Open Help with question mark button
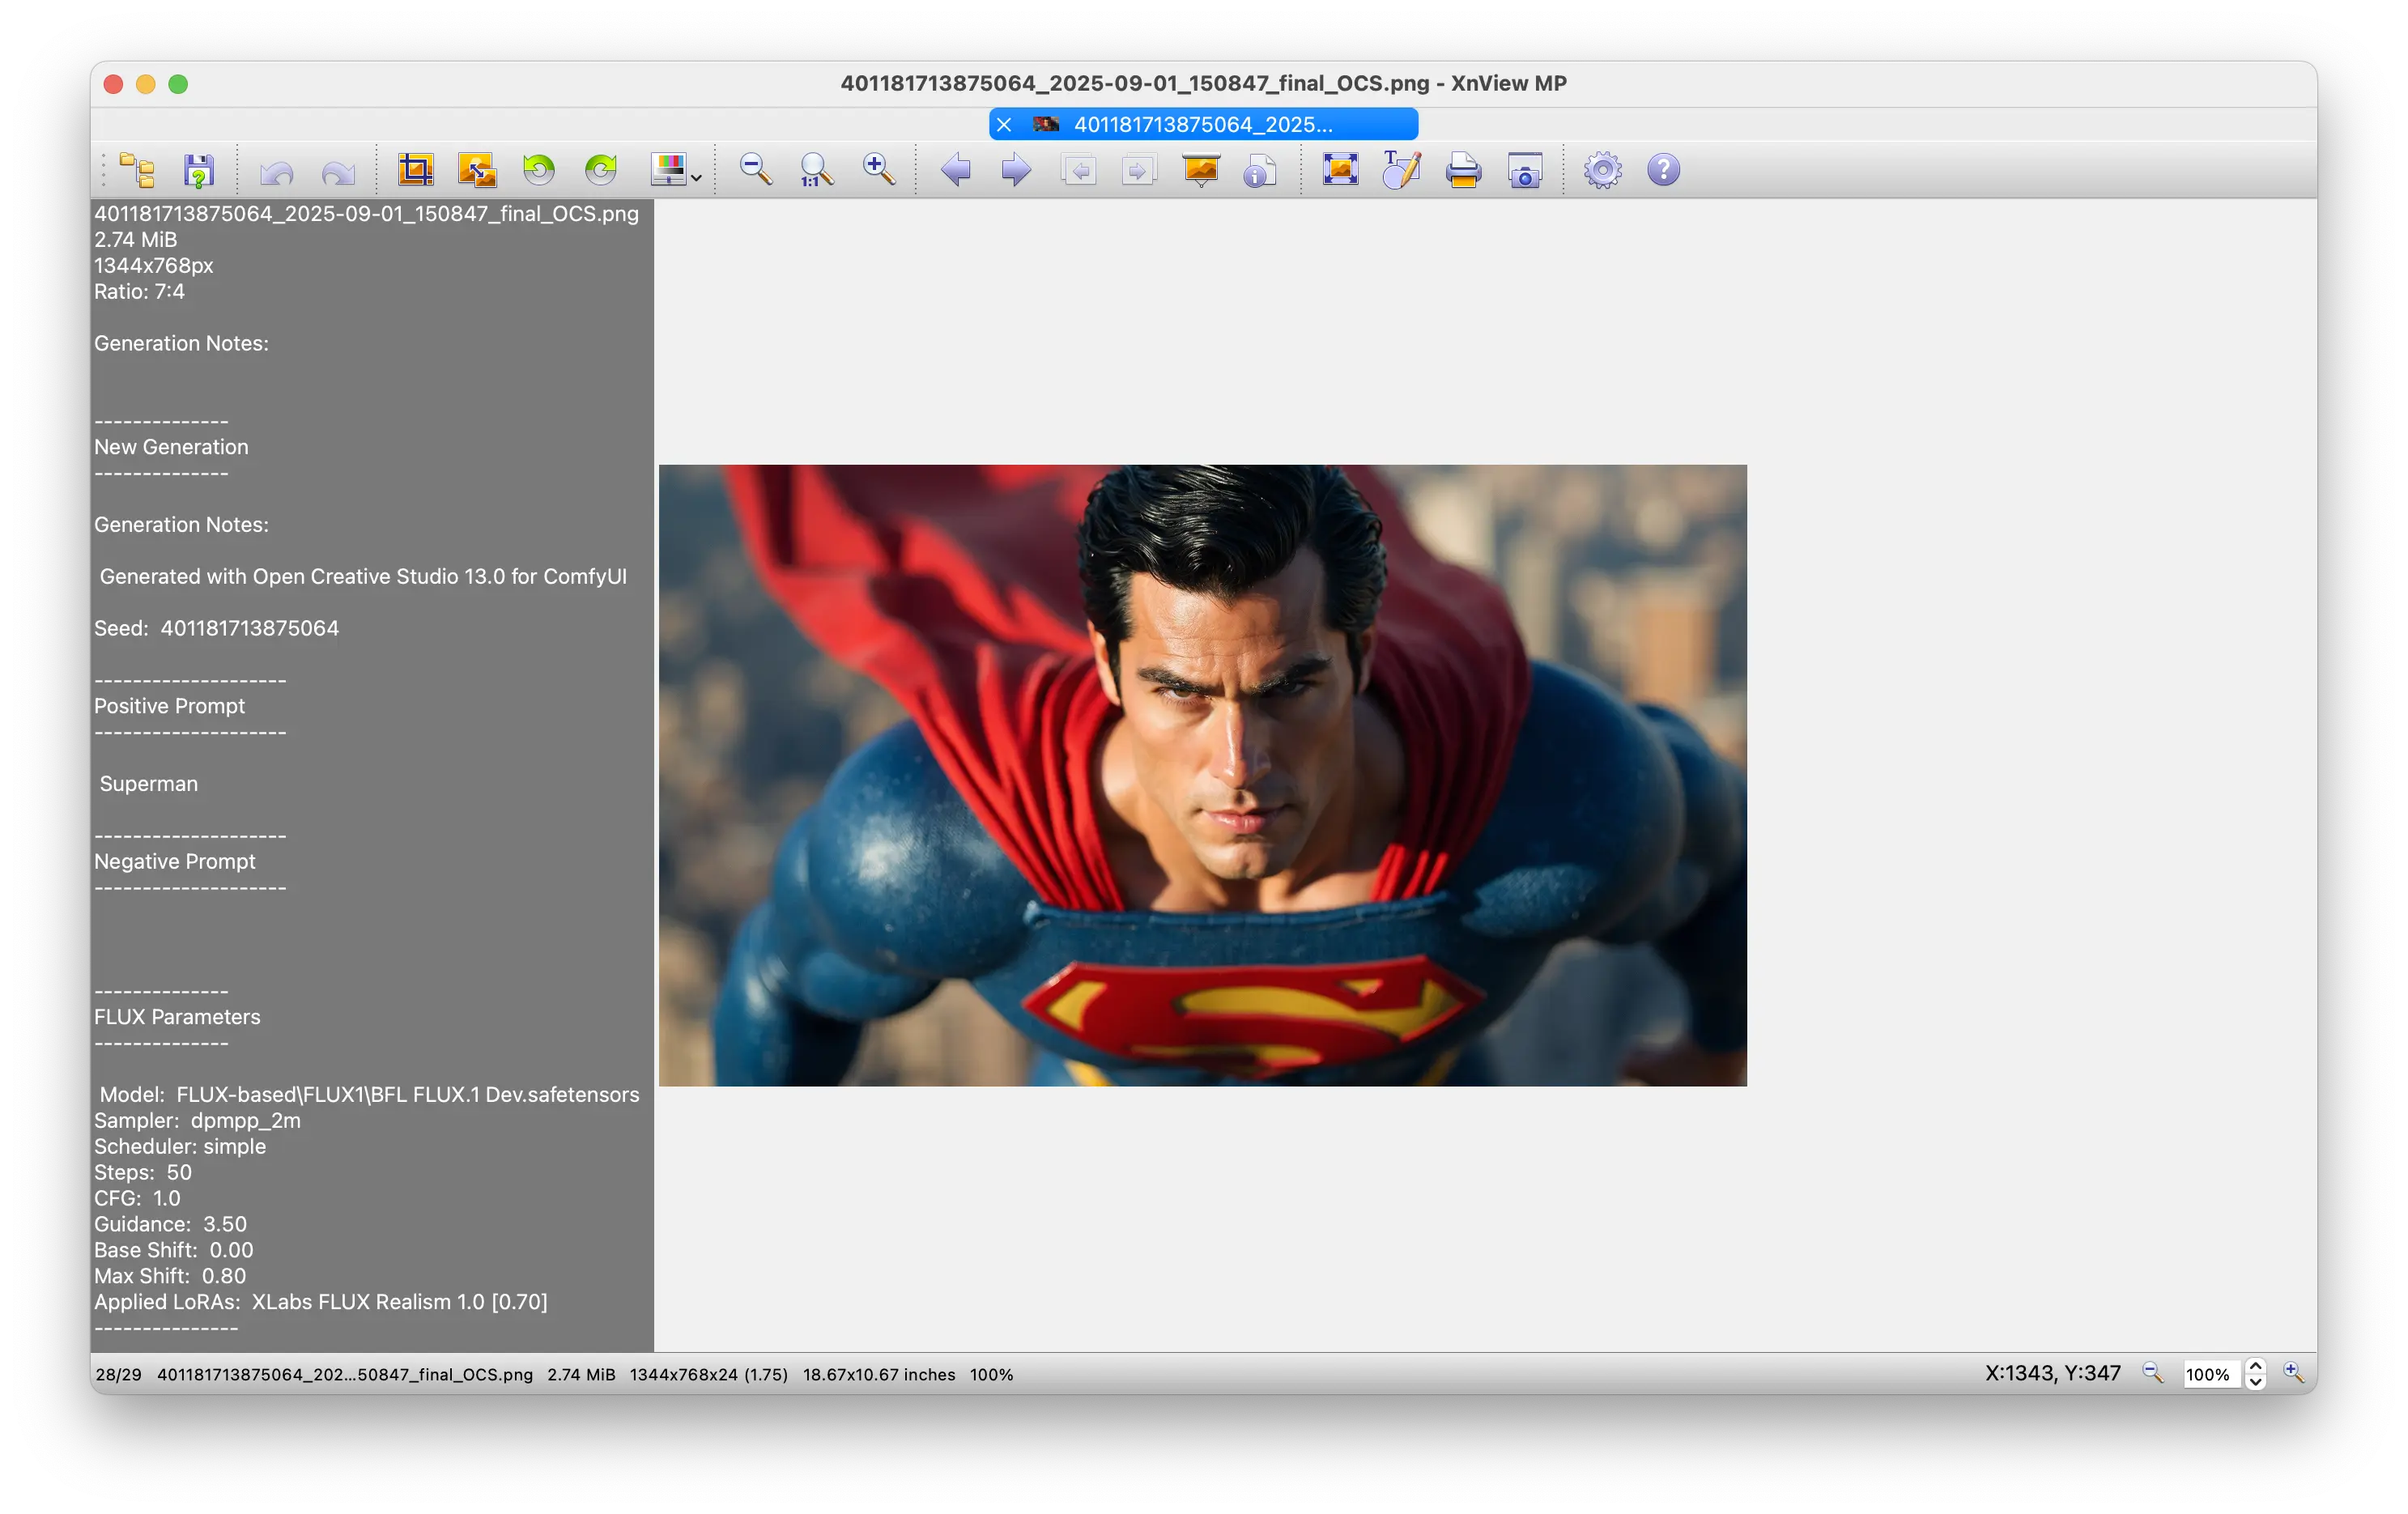This screenshot has height=1514, width=2408. coord(1663,170)
